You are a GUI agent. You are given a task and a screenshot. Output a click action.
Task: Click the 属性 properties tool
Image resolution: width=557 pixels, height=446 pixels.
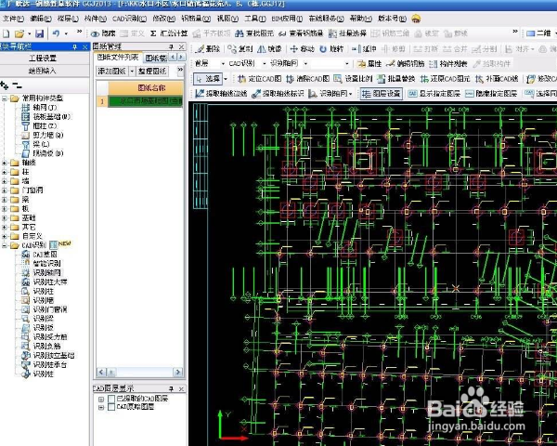click(x=369, y=64)
